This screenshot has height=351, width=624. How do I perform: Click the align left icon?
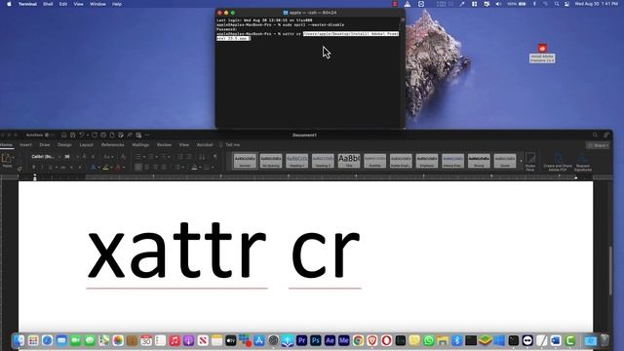point(138,168)
